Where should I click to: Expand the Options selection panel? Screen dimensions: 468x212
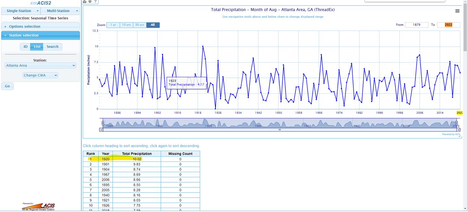(x=40, y=27)
